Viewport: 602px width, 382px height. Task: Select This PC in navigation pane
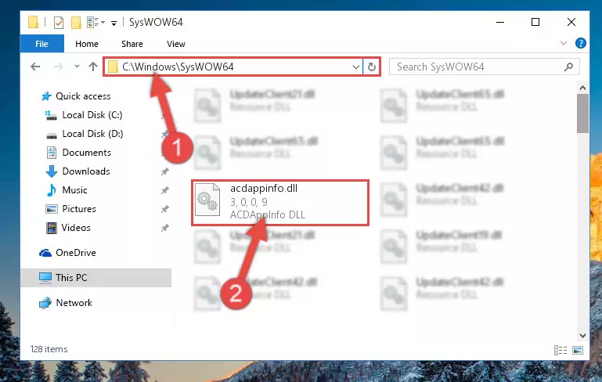tap(71, 278)
